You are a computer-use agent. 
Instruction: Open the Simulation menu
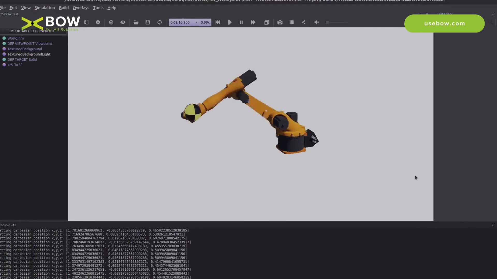(x=45, y=8)
